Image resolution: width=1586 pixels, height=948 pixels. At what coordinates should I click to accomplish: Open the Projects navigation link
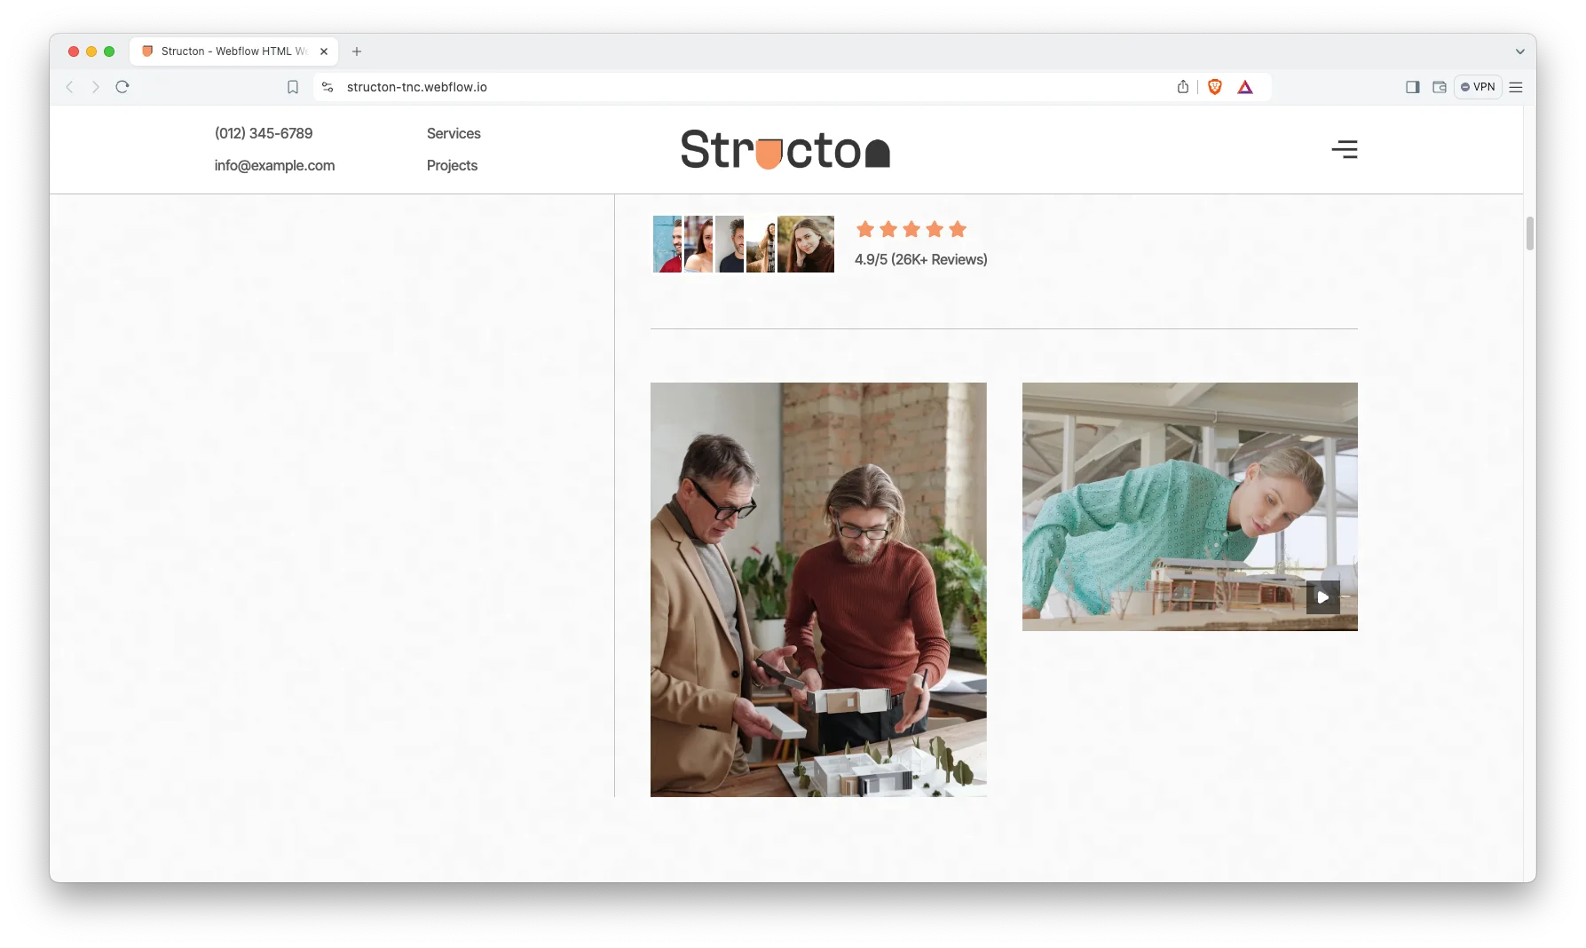tap(452, 165)
